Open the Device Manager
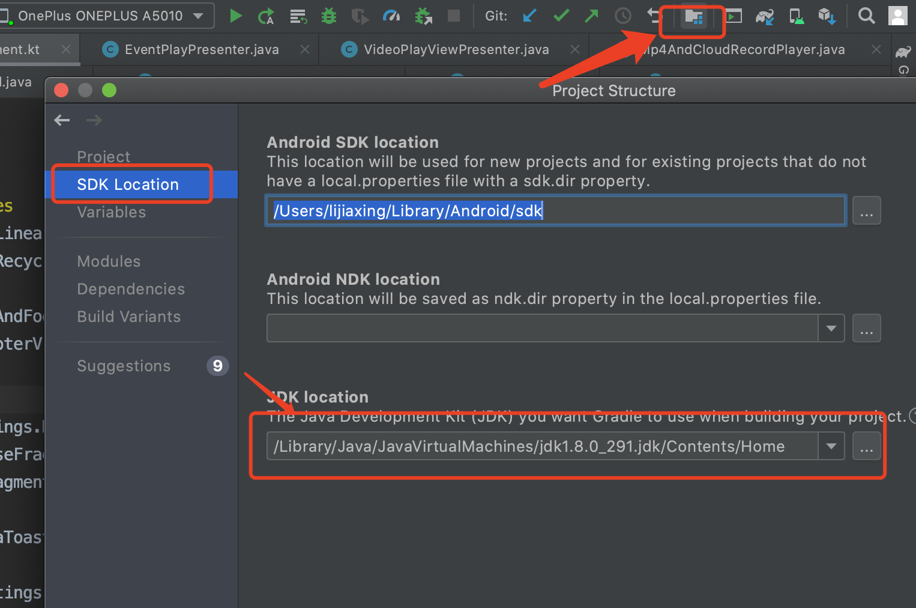Image resolution: width=916 pixels, height=608 pixels. [797, 16]
